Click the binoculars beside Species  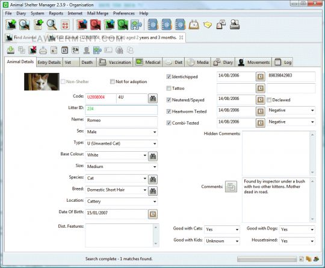point(153,179)
